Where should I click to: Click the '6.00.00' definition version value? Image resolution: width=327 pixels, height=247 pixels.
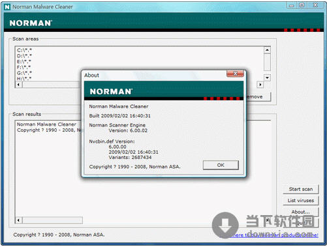(x=117, y=147)
